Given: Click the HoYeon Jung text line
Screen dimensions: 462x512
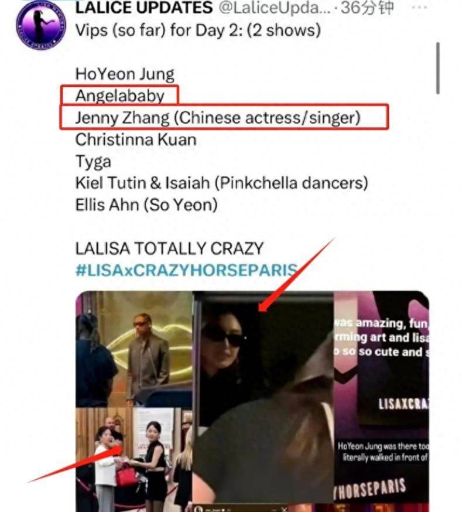Looking at the screenshot, I should click(x=125, y=74).
